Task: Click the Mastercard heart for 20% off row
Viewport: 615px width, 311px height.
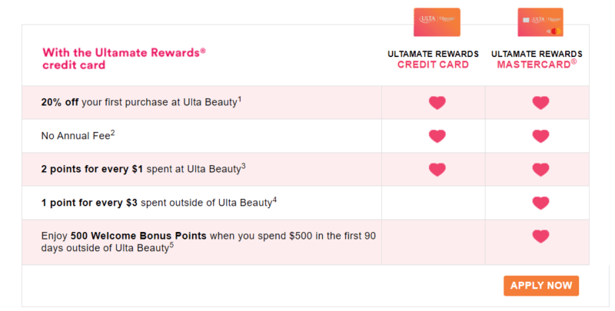Action: [x=540, y=103]
